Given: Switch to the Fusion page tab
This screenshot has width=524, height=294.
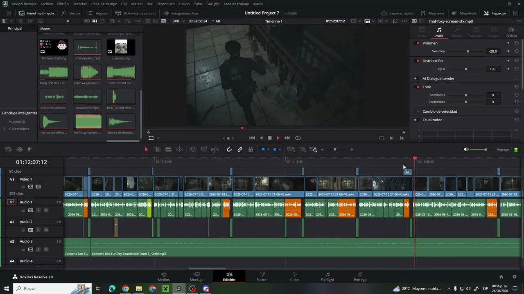Looking at the screenshot, I should tap(262, 276).
